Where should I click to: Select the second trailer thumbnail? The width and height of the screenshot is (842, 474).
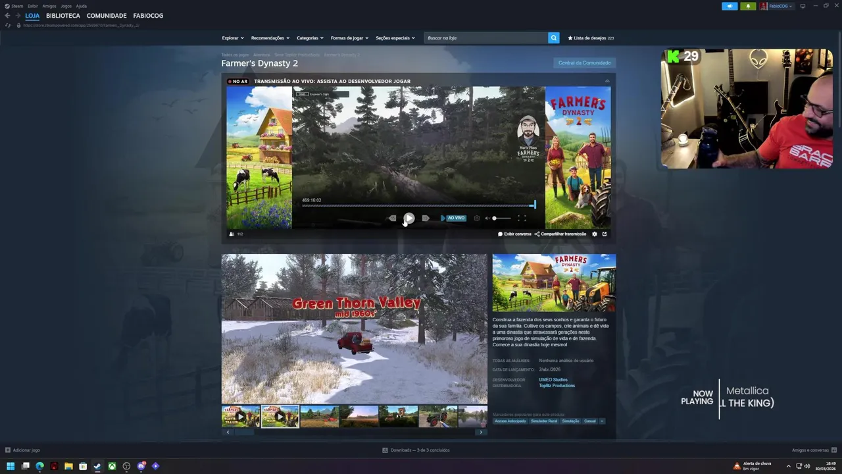[280, 416]
